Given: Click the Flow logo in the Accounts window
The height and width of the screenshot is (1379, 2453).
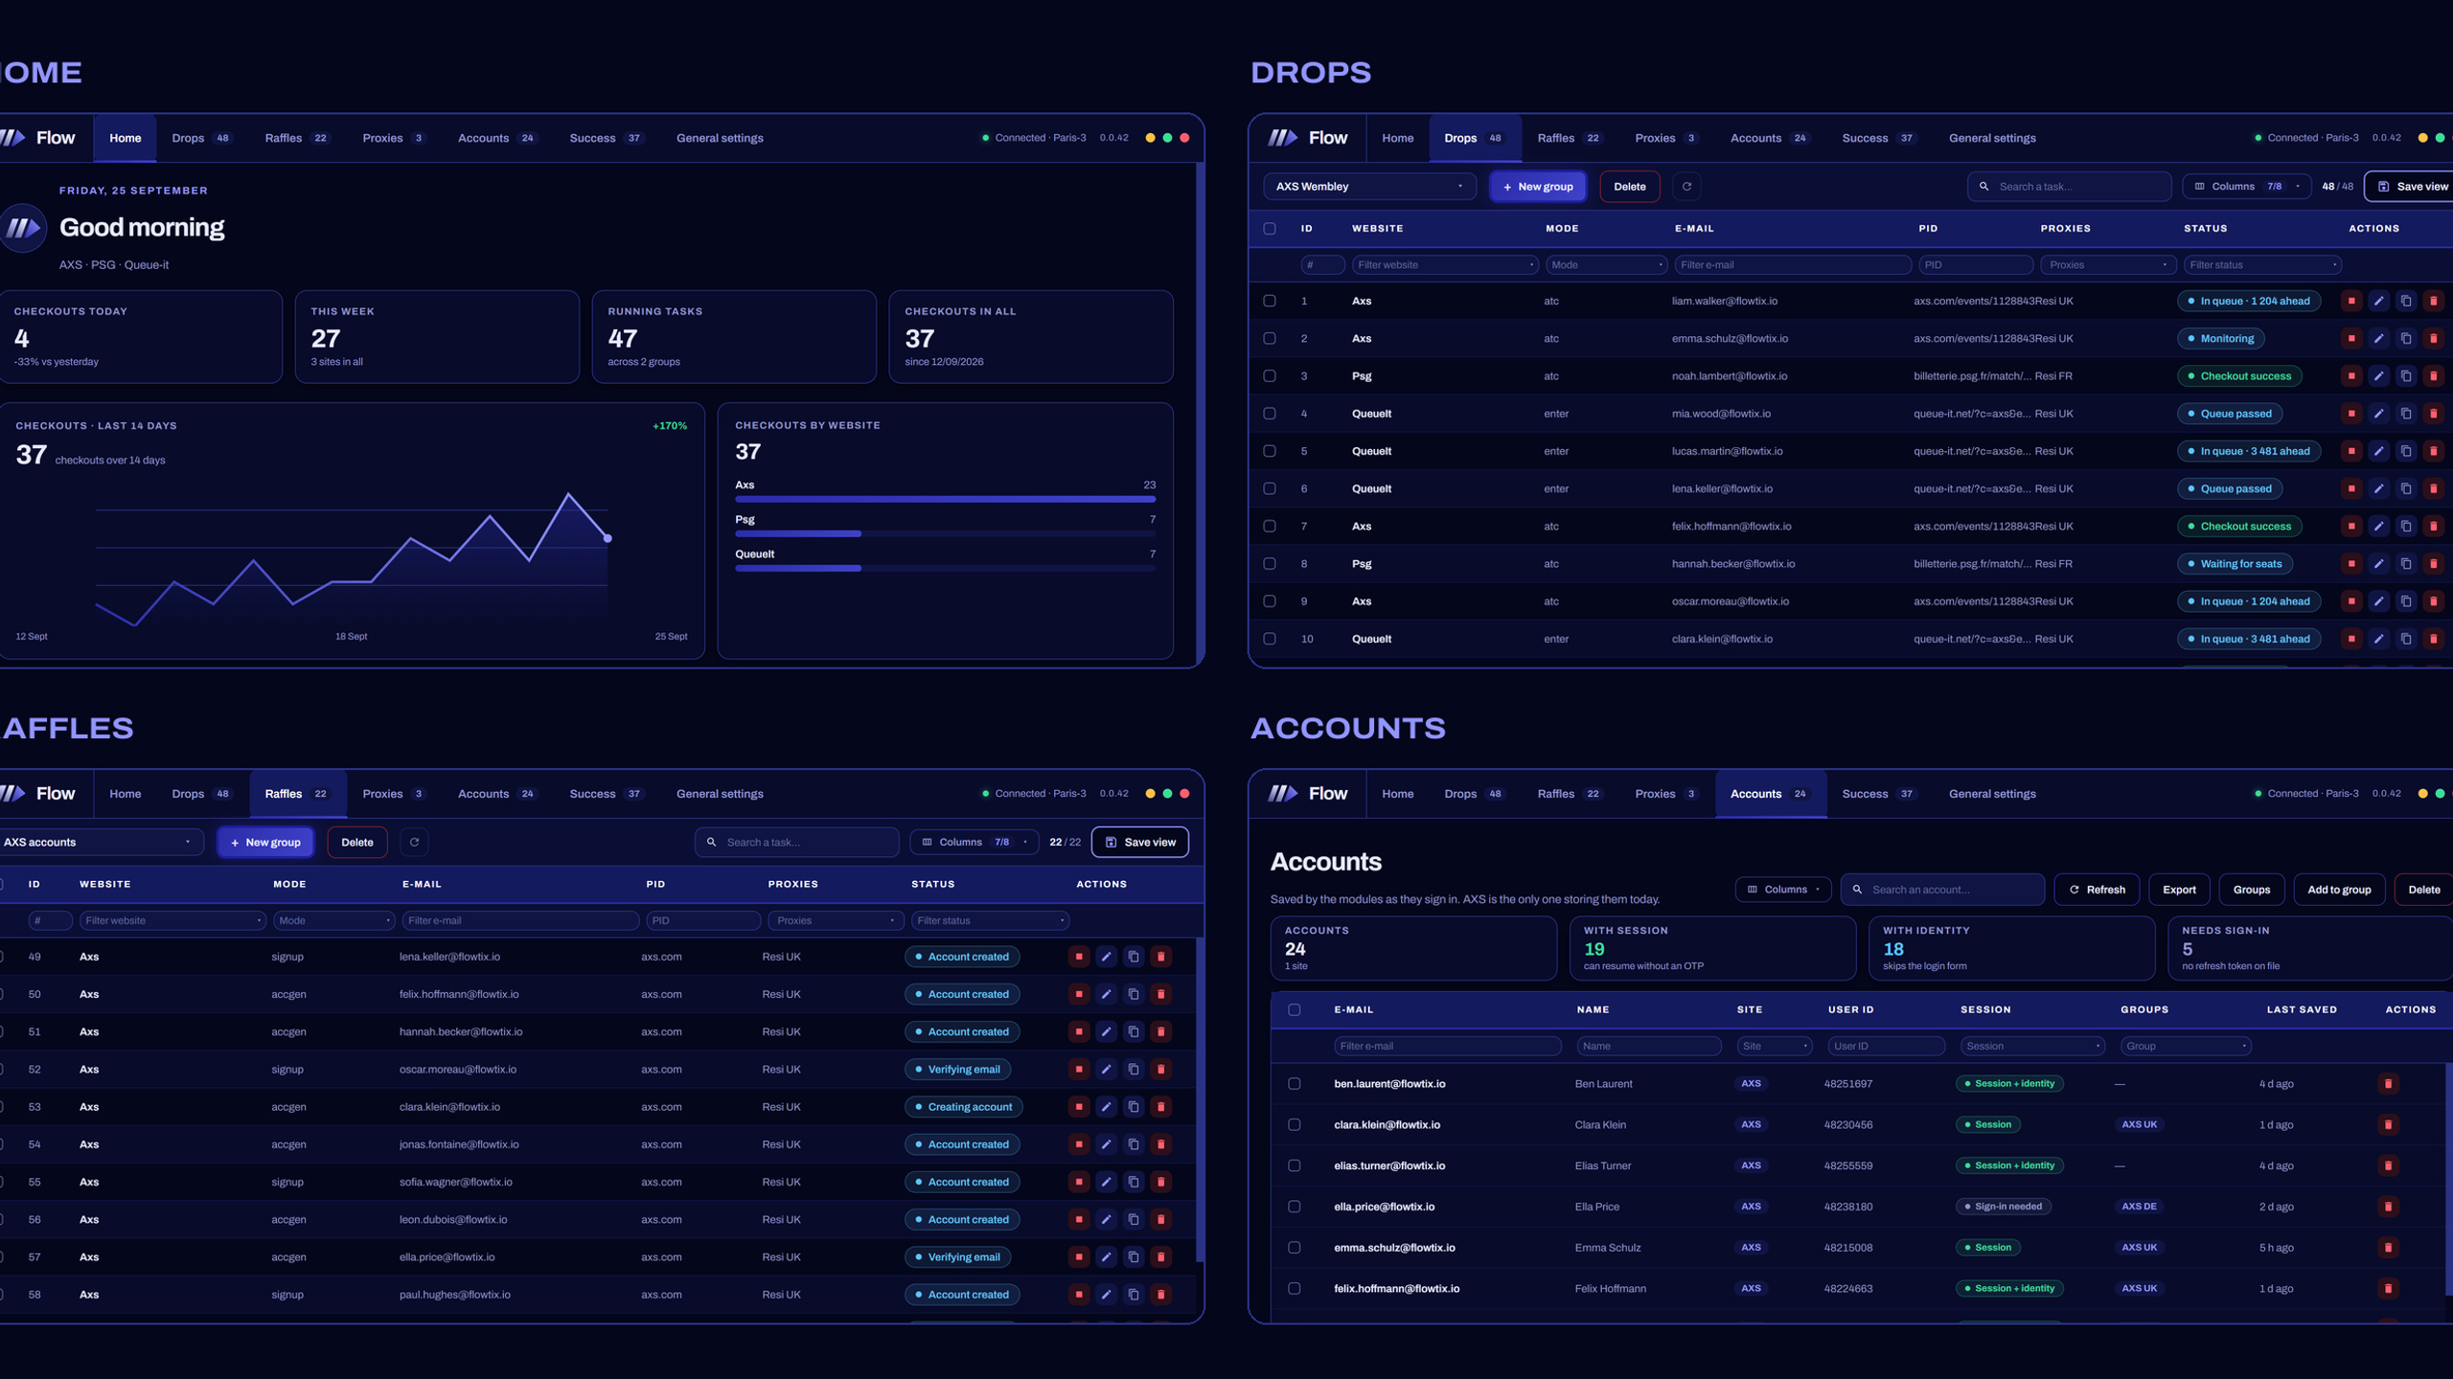Looking at the screenshot, I should click(1308, 794).
